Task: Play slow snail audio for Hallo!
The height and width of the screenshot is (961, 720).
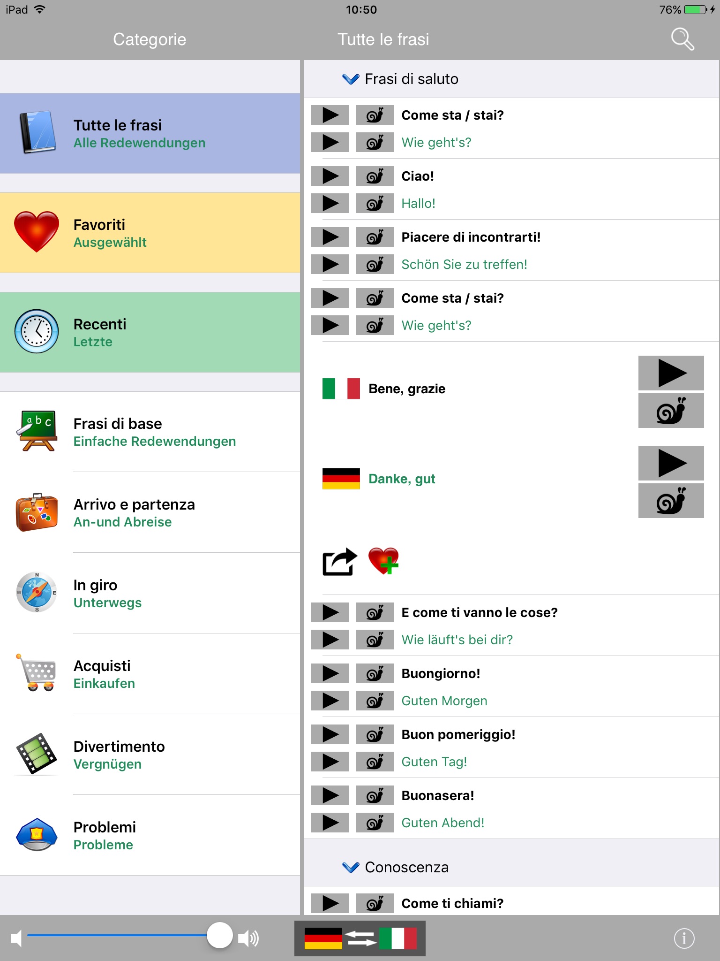Action: pyautogui.click(x=375, y=203)
